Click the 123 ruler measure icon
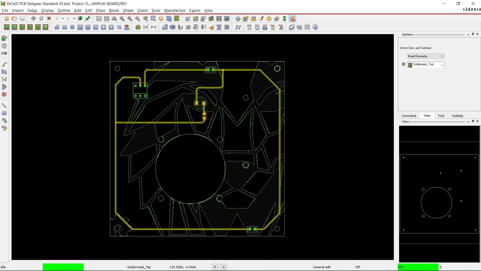 tap(254, 19)
